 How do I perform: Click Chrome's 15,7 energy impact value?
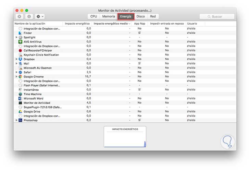[x=88, y=76]
